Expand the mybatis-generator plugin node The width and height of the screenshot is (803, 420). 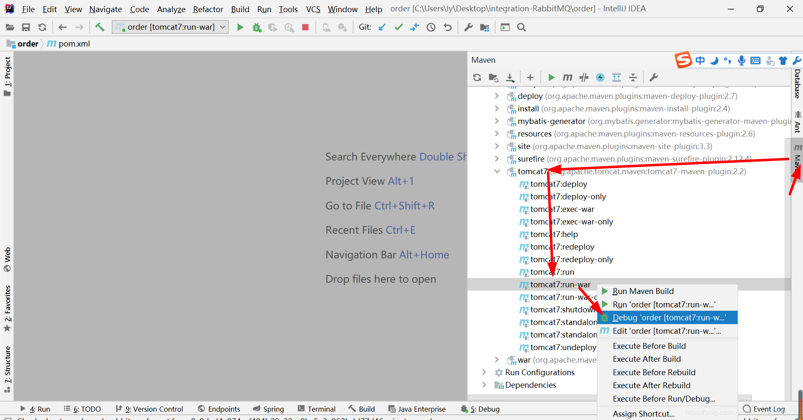(497, 121)
